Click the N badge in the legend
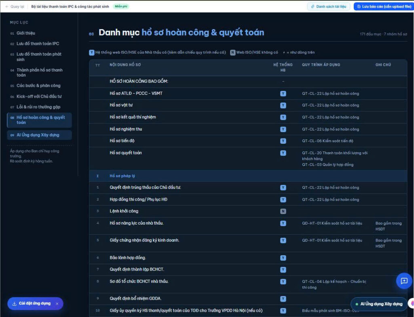The height and width of the screenshot is (317, 414). click(x=232, y=52)
